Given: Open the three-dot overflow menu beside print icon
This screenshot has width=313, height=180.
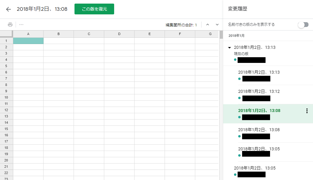Looking at the screenshot, I should point(21,25).
